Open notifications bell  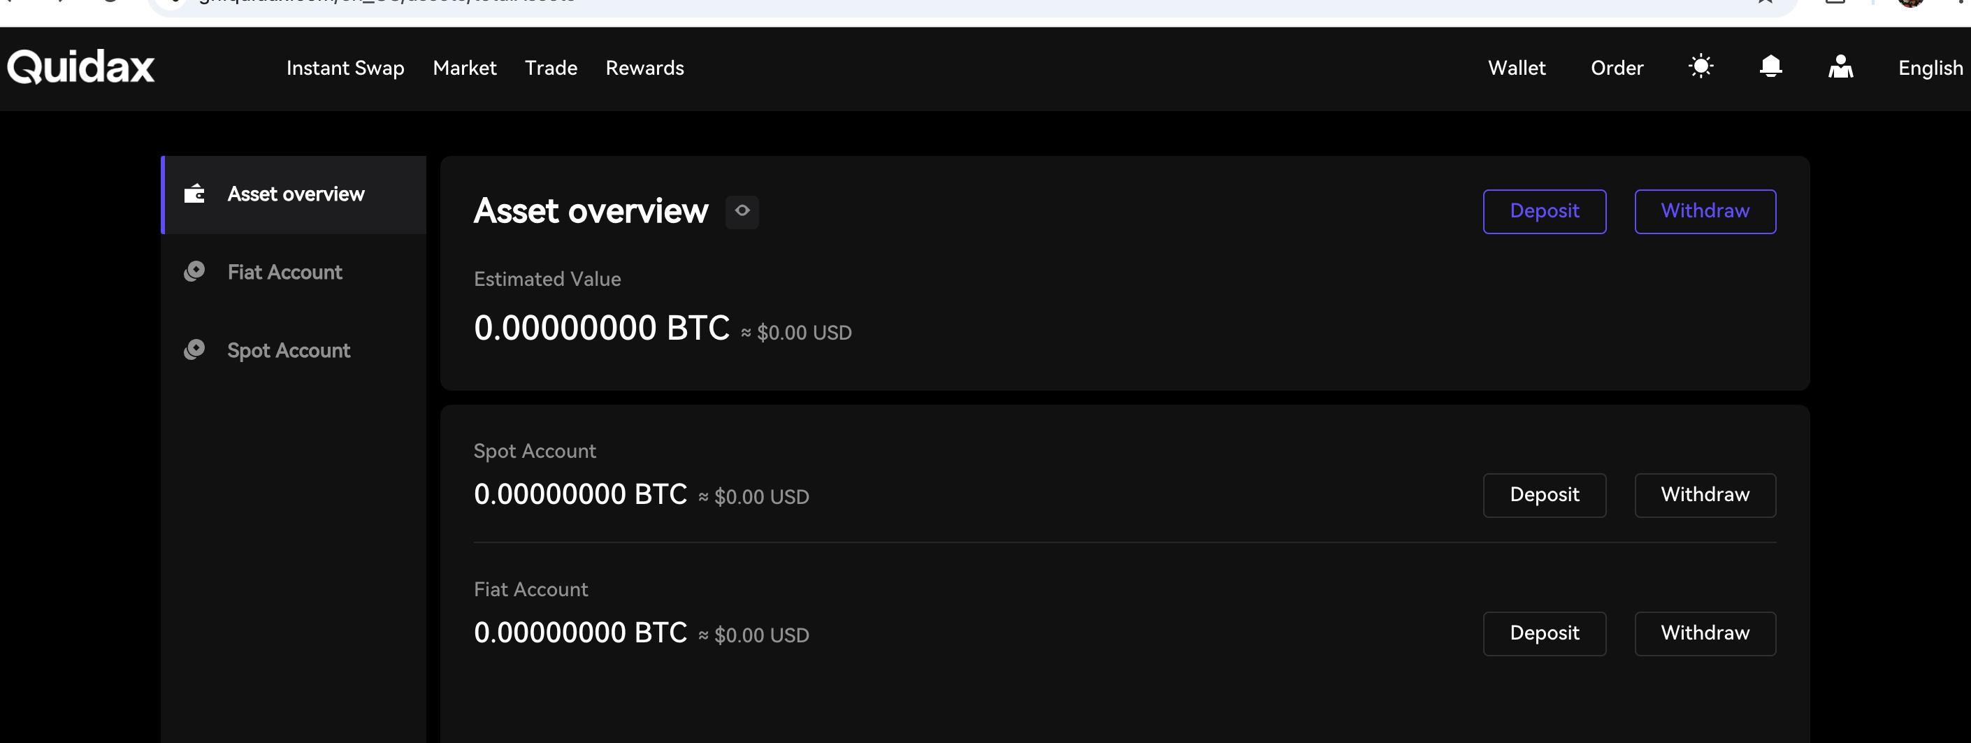(1770, 66)
